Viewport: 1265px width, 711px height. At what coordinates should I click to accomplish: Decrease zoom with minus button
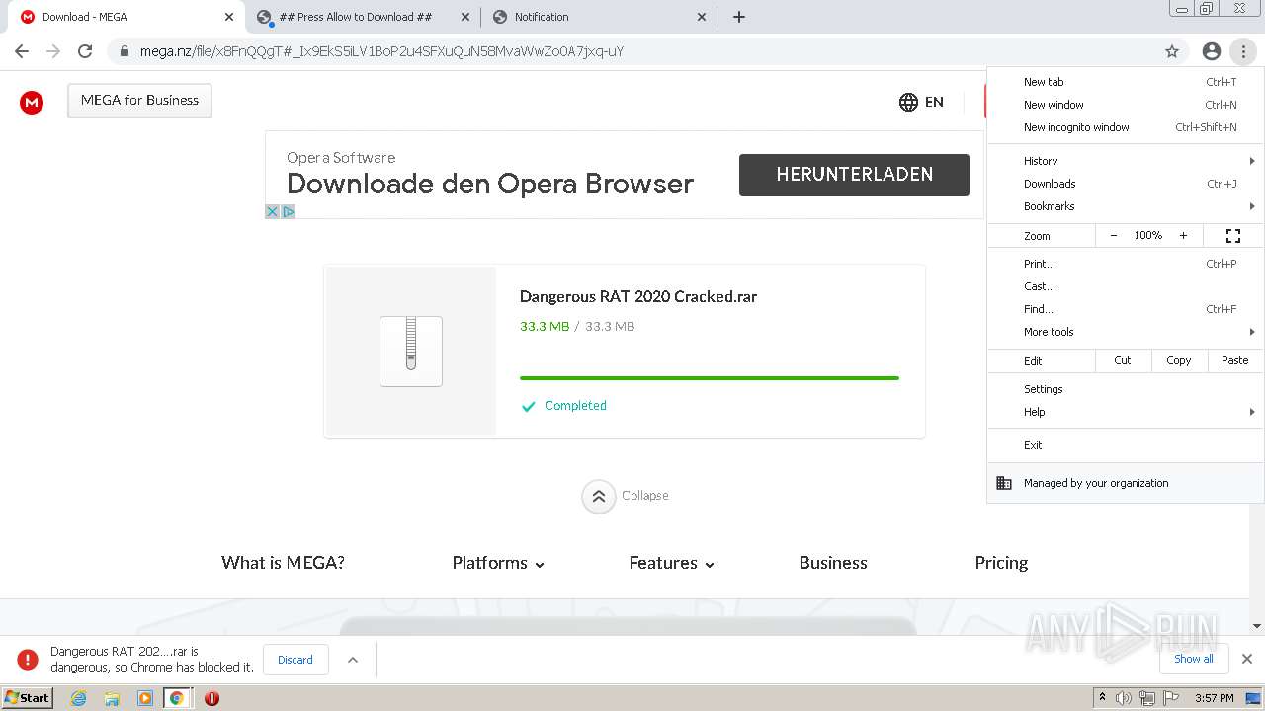pyautogui.click(x=1114, y=235)
